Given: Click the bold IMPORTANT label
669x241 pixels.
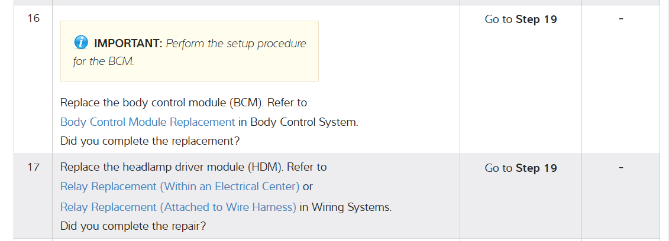Looking at the screenshot, I should pyautogui.click(x=128, y=44).
